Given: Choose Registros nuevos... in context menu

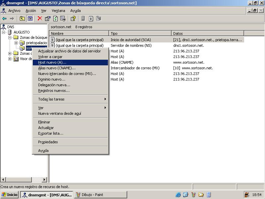Looking at the screenshot, I should (x=70, y=91).
